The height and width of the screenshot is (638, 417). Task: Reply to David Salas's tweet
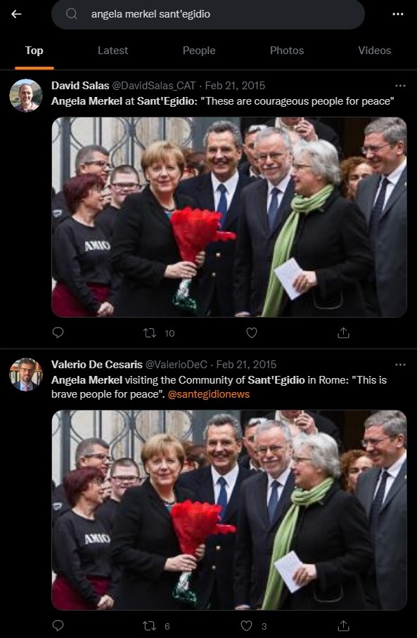pyautogui.click(x=58, y=333)
